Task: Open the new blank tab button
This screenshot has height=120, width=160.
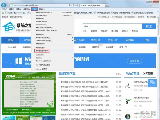Action: pyautogui.click(x=107, y=6)
